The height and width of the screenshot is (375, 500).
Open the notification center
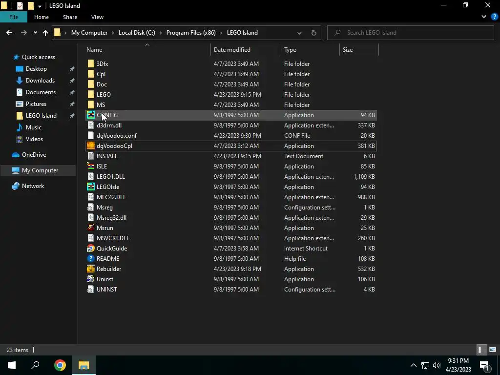[x=485, y=365]
